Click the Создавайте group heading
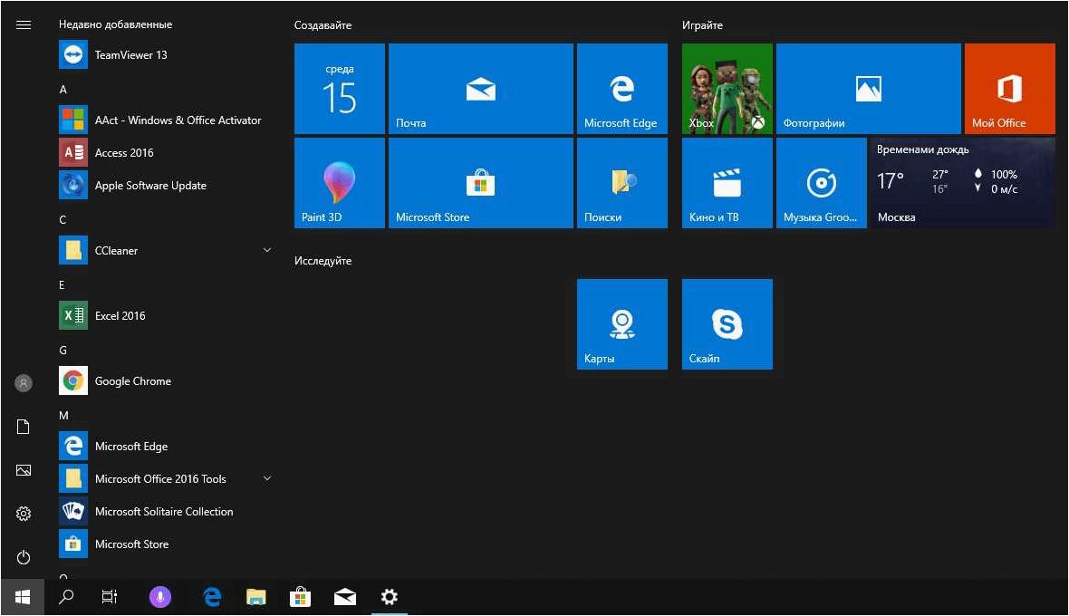This screenshot has height=616, width=1069. pyautogui.click(x=323, y=25)
